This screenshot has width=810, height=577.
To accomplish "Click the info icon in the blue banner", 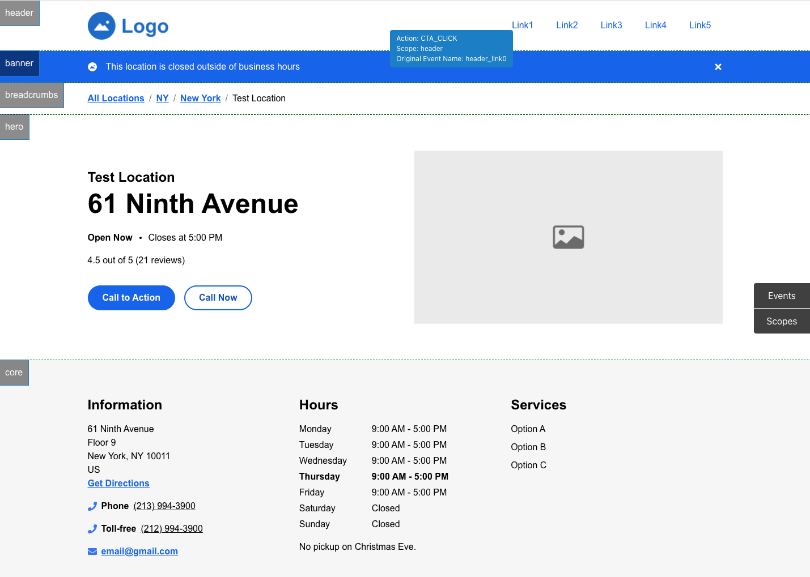I will (92, 67).
